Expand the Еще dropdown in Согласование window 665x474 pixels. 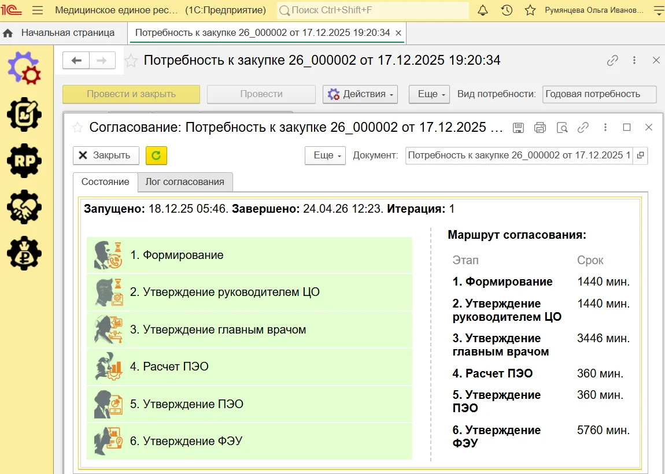tap(326, 155)
